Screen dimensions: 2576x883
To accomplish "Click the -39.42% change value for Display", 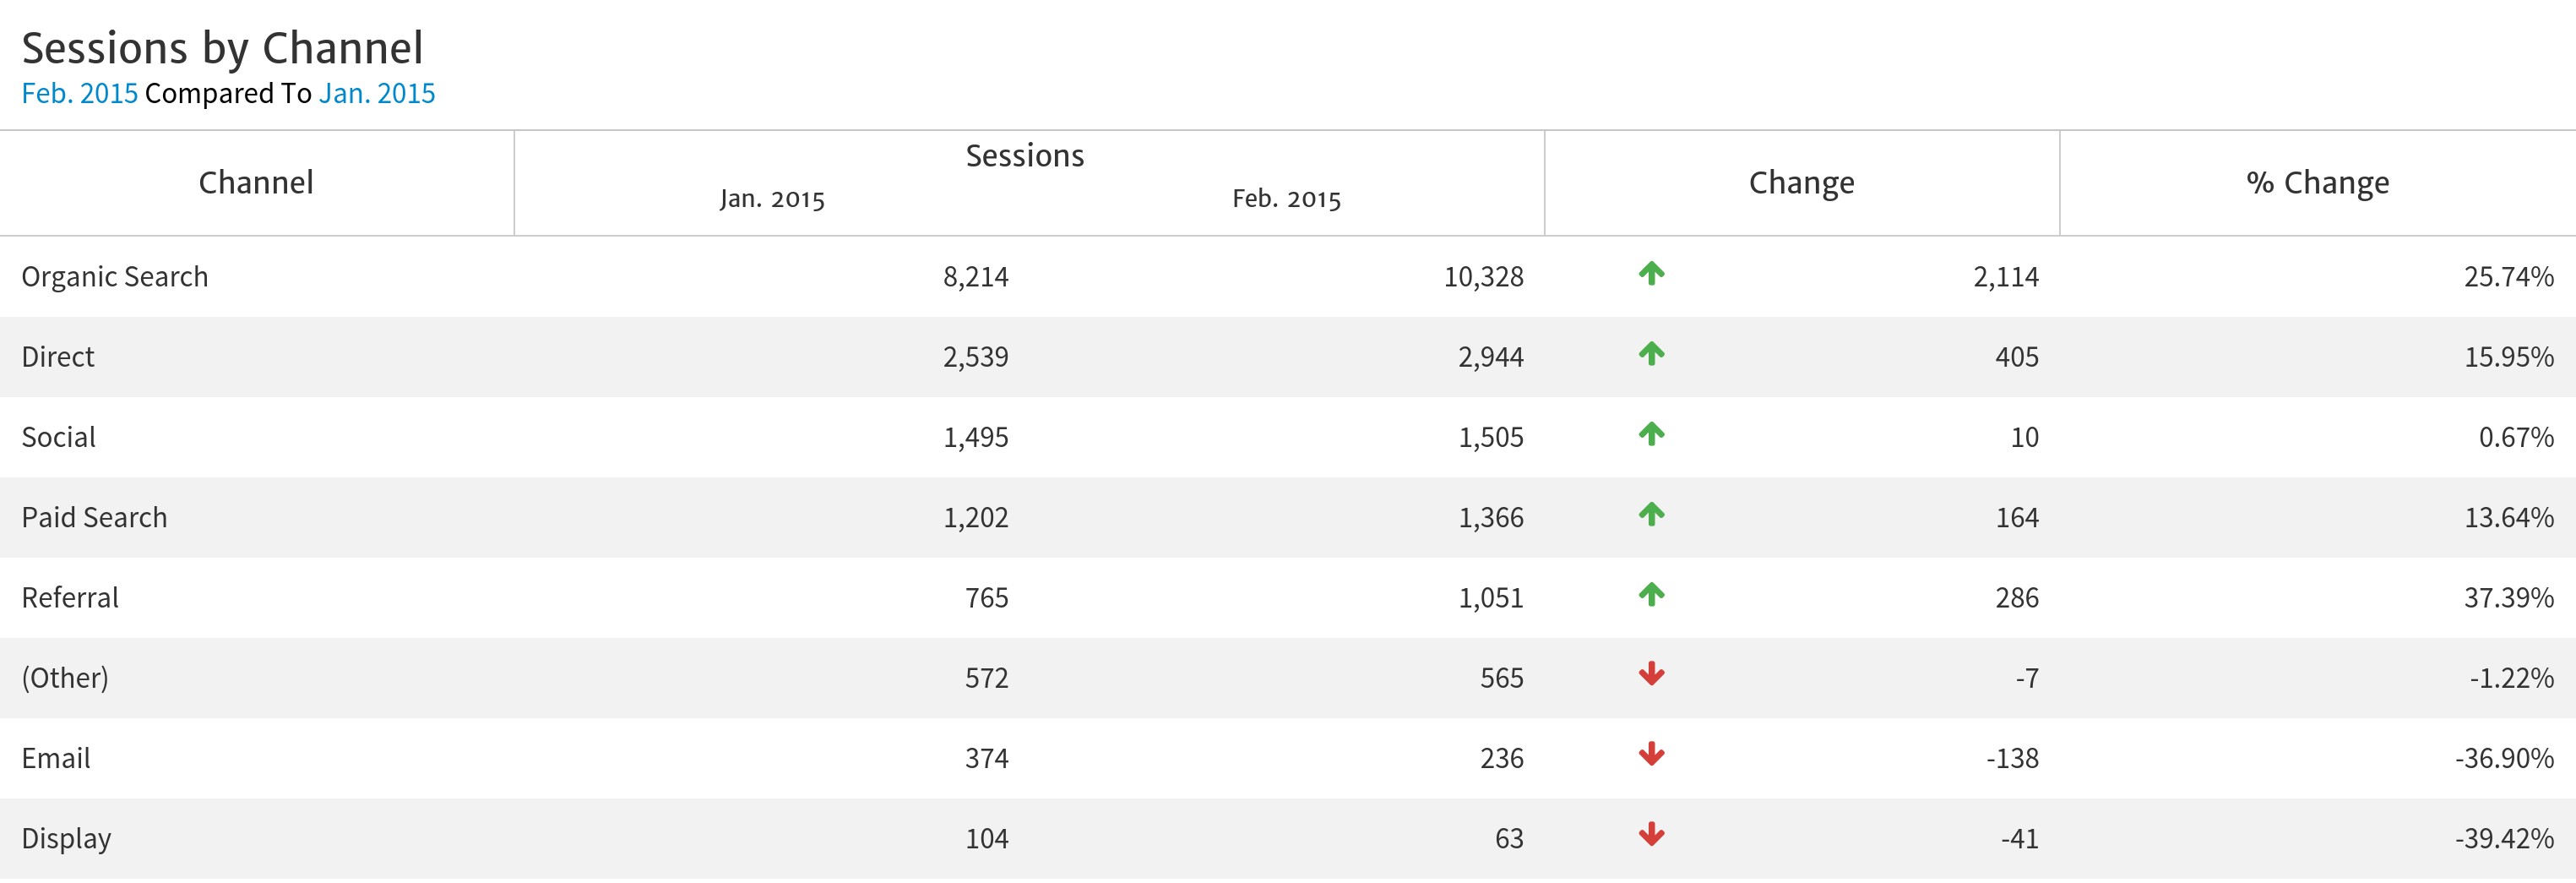I will click(2504, 838).
